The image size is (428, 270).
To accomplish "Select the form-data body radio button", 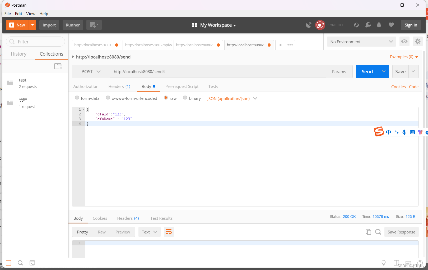I will coord(77,98).
